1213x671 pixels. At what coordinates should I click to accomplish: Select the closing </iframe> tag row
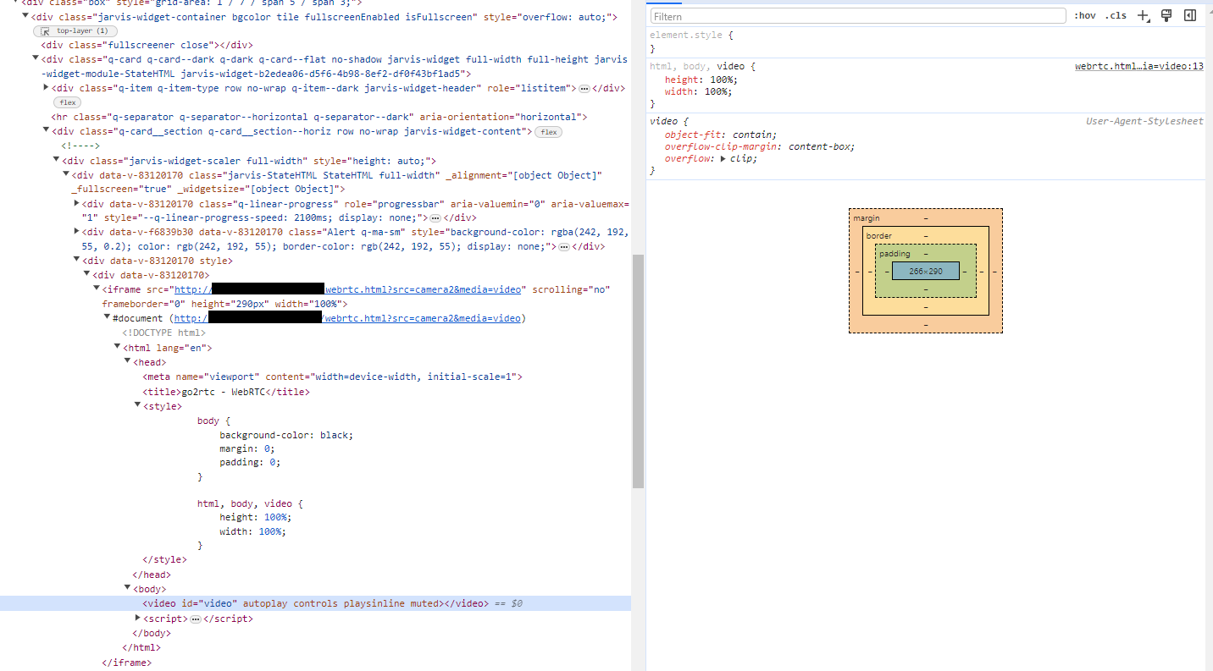tap(126, 663)
